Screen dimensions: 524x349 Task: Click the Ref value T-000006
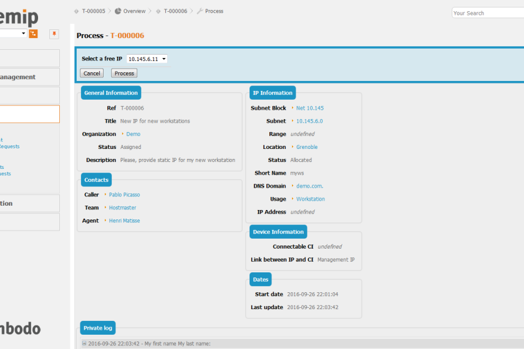pos(132,108)
